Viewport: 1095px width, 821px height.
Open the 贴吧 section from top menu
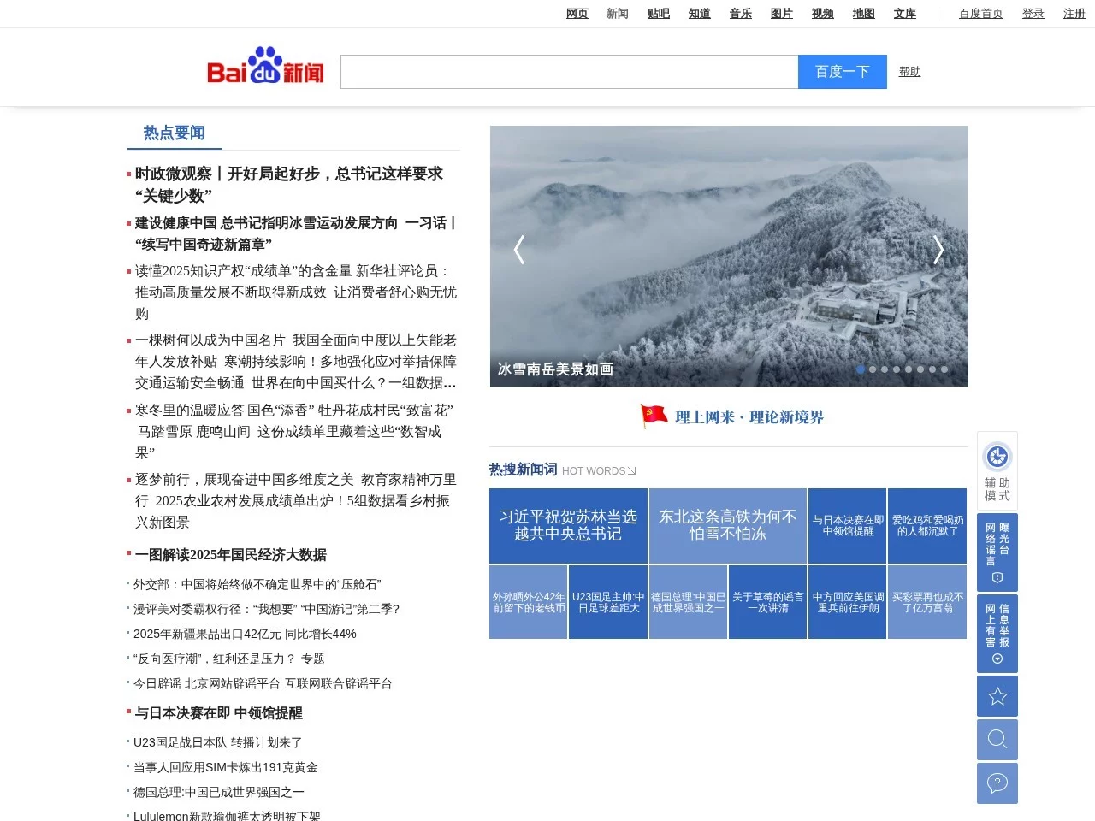coord(658,14)
